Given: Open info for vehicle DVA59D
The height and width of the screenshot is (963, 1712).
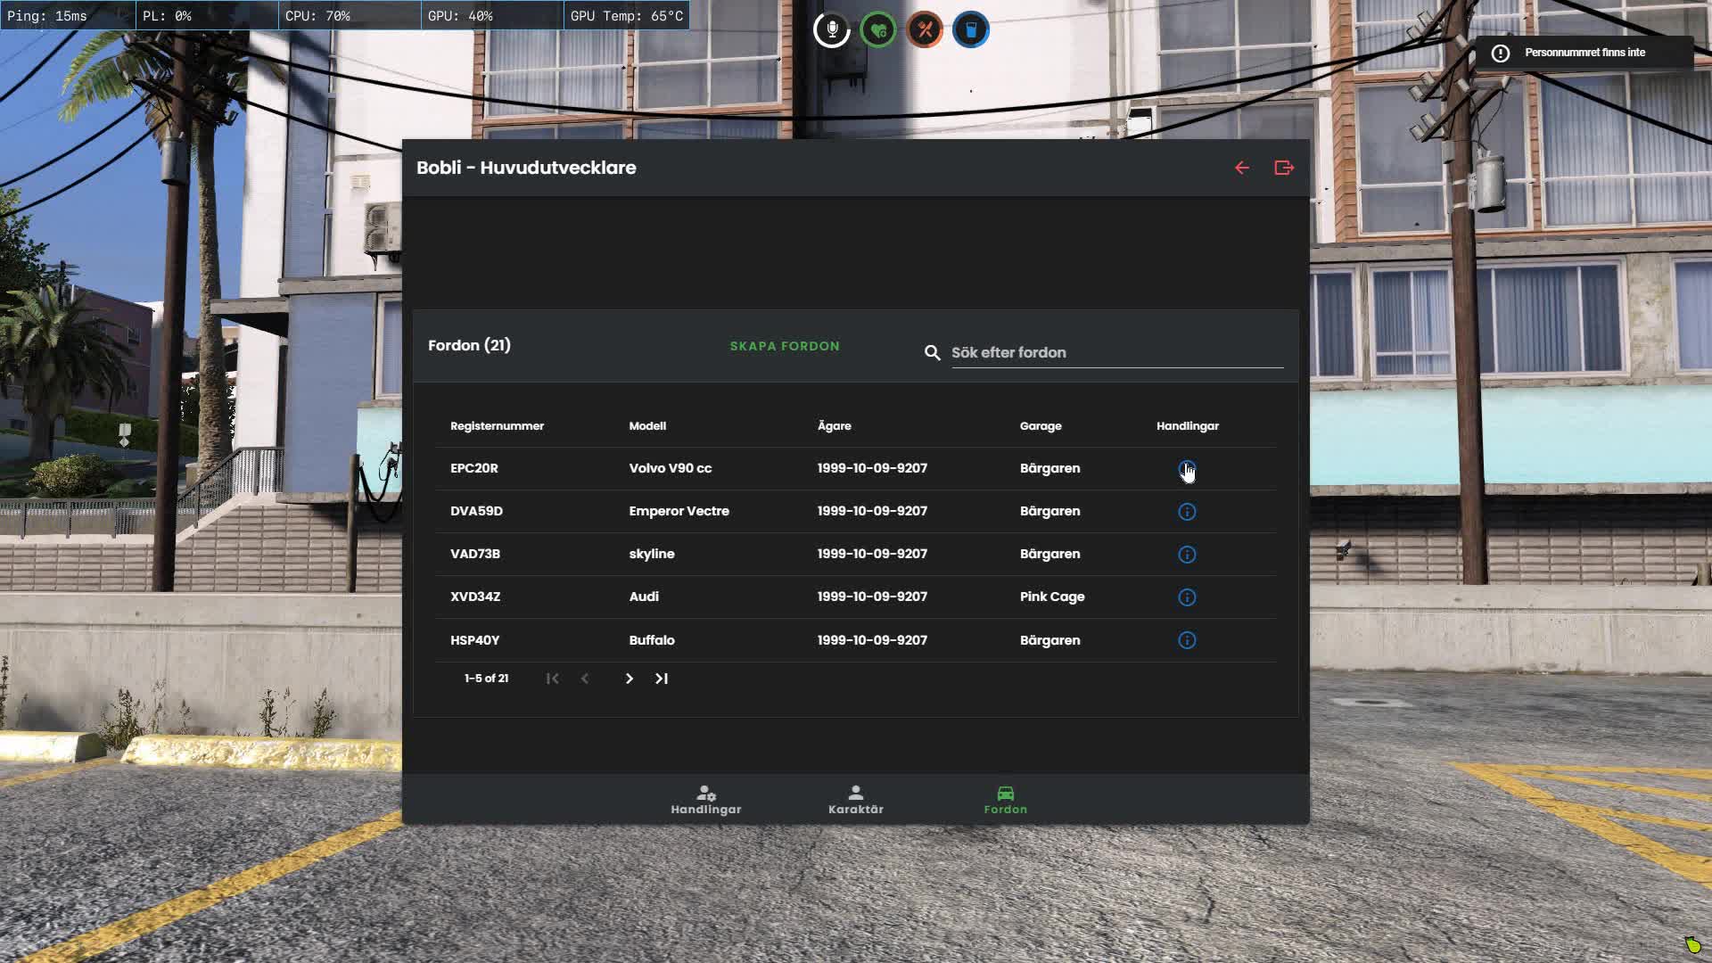Looking at the screenshot, I should 1187,512.
